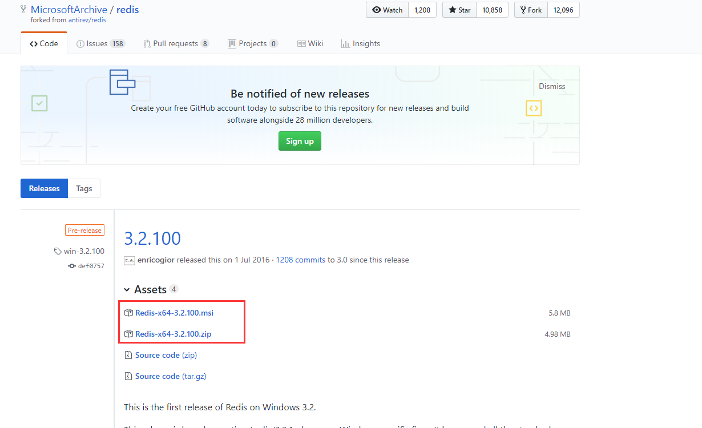Click the code brackets icon on Code tab
Screen dimensions: 702x428
(34, 44)
